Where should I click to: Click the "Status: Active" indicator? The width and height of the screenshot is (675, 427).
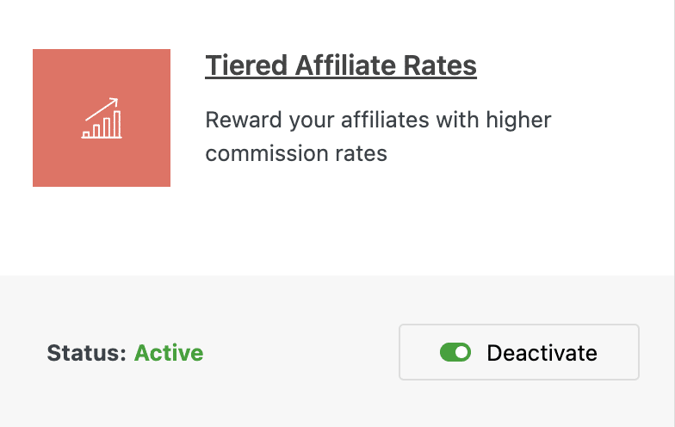(x=126, y=353)
